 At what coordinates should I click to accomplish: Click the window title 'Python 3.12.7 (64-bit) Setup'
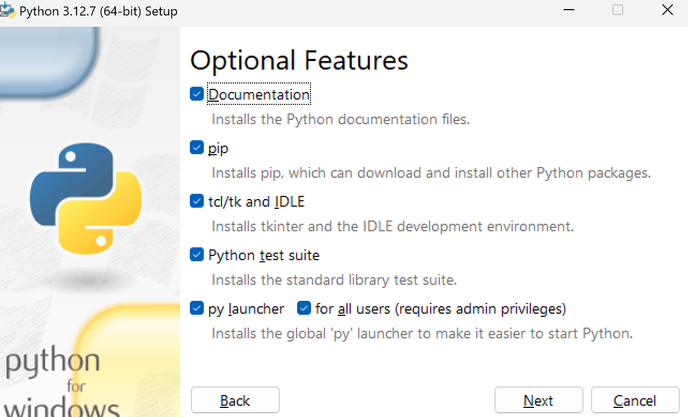point(98,11)
